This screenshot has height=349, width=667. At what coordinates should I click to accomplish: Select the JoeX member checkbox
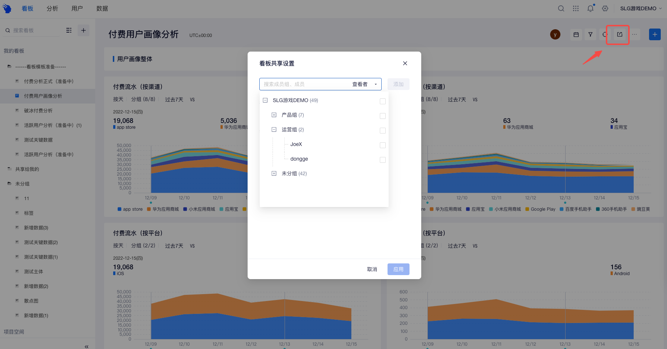(x=383, y=145)
